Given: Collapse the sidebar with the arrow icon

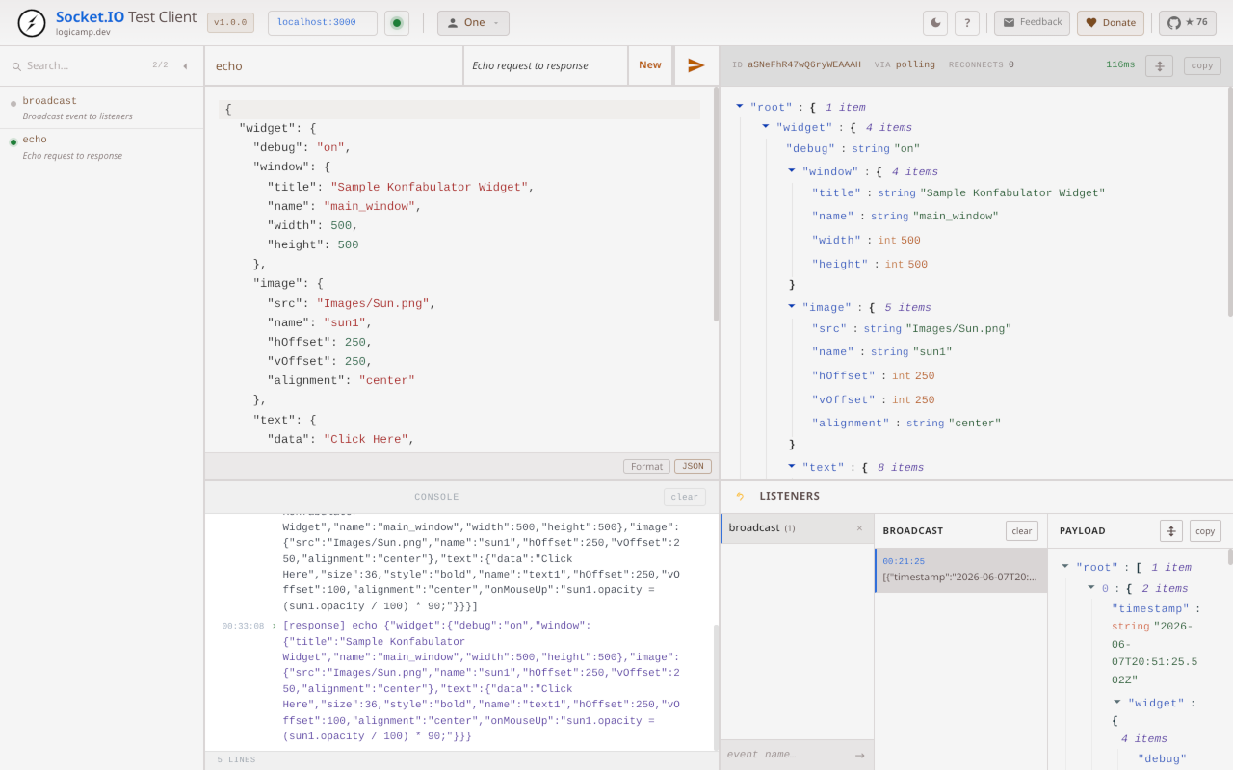Looking at the screenshot, I should point(185,66).
